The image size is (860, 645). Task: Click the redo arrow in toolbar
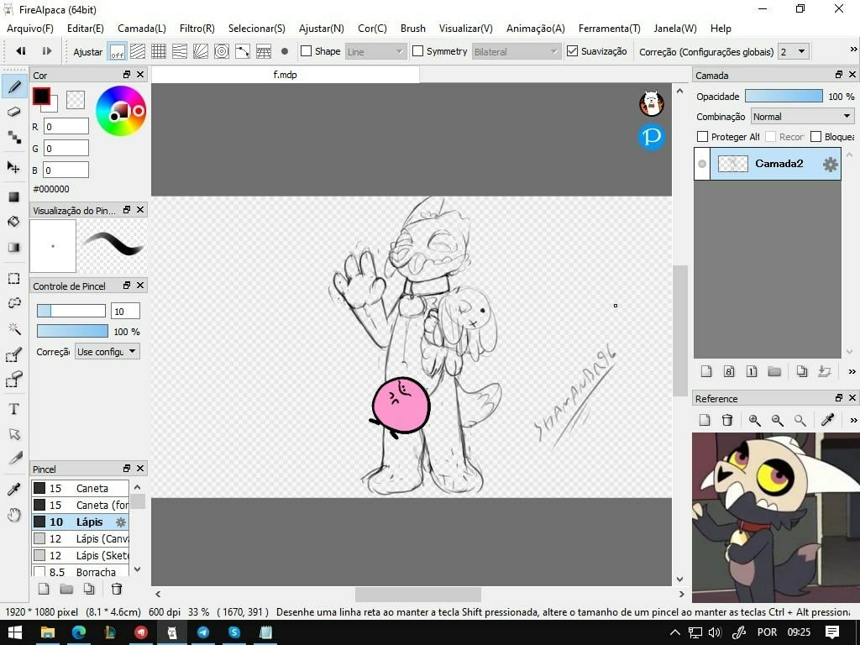47,51
